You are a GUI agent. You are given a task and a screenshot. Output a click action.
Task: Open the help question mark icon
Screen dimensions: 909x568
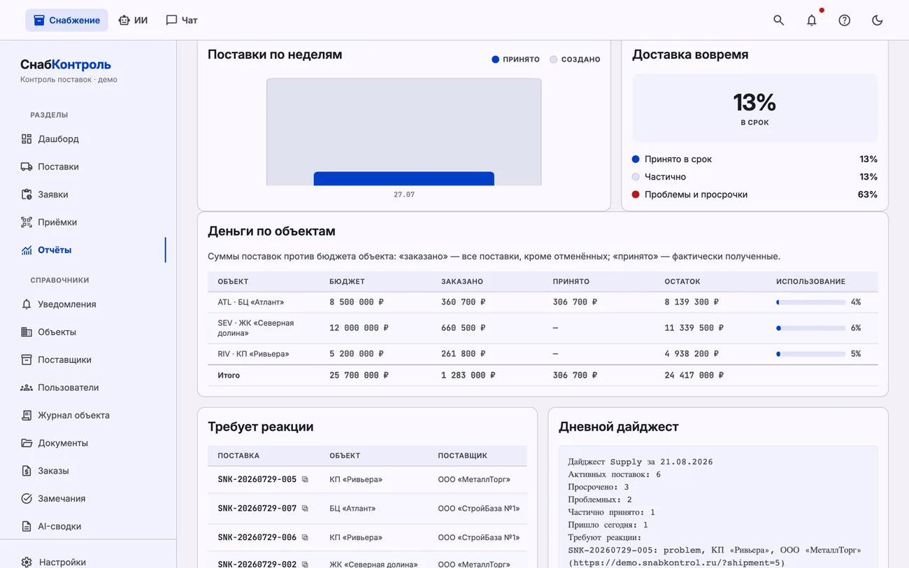coord(844,20)
